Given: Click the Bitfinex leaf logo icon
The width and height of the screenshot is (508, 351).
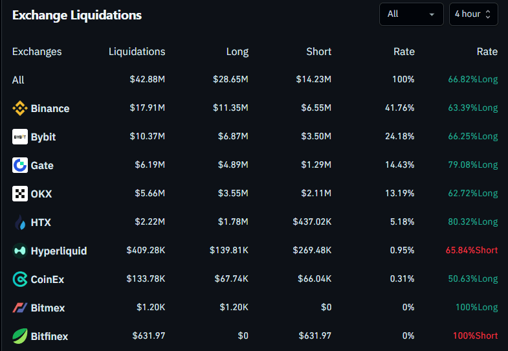Looking at the screenshot, I should (20, 336).
